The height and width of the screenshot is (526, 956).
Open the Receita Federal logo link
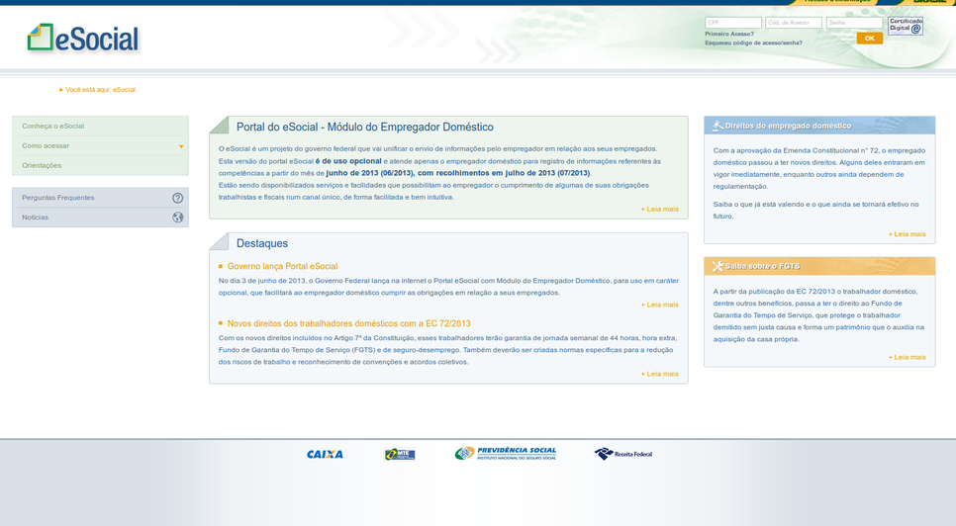point(623,454)
